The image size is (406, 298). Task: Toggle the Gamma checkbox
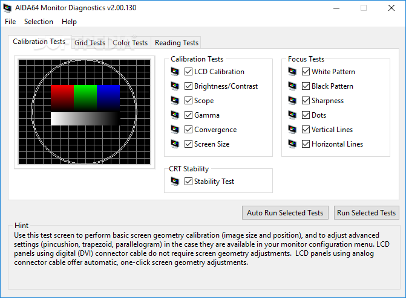pyautogui.click(x=188, y=115)
